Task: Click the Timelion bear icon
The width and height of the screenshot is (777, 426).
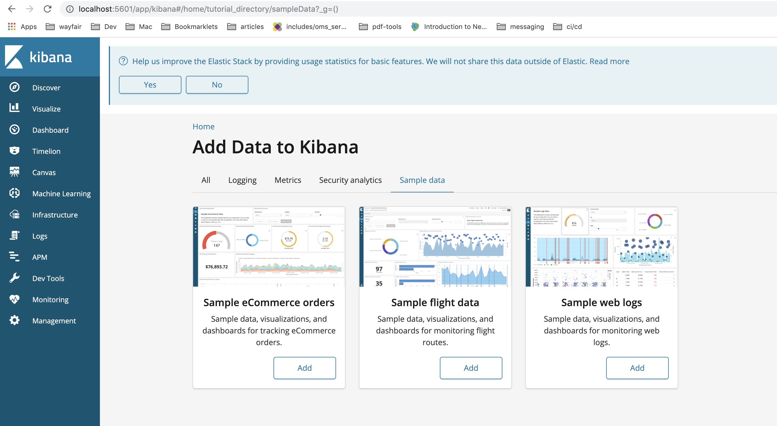Action: click(14, 151)
